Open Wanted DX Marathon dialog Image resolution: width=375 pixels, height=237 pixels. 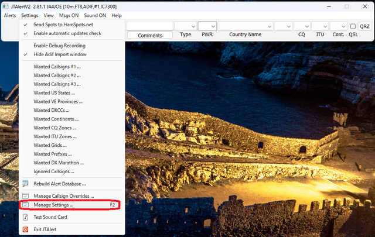71,163
